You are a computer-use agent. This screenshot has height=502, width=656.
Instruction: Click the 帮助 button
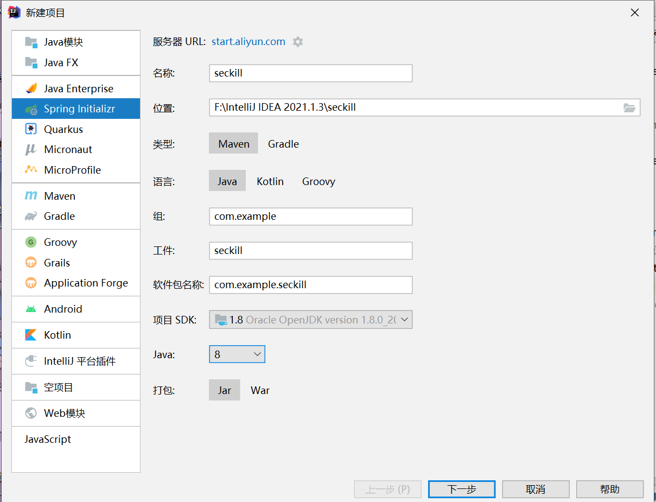[610, 489]
